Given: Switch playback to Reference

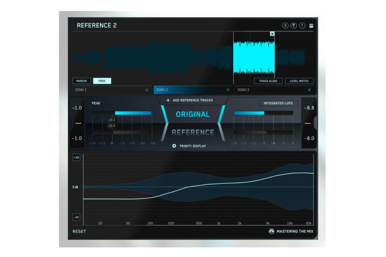Looking at the screenshot, I should coord(193,132).
